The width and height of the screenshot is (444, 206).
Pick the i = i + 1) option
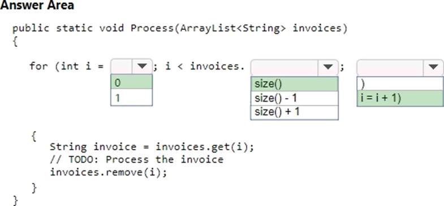pyautogui.click(x=400, y=98)
